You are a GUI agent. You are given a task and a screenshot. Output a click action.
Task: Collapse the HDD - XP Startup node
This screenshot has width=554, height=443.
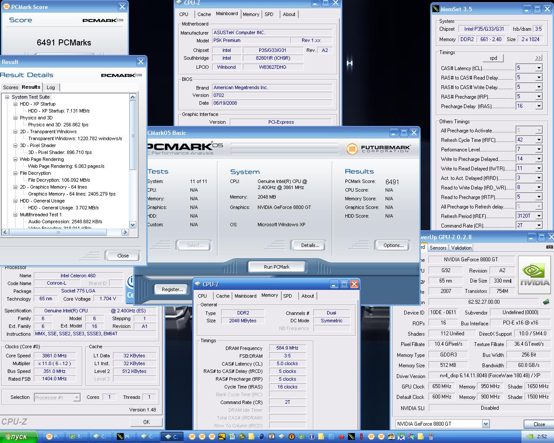pos(15,104)
